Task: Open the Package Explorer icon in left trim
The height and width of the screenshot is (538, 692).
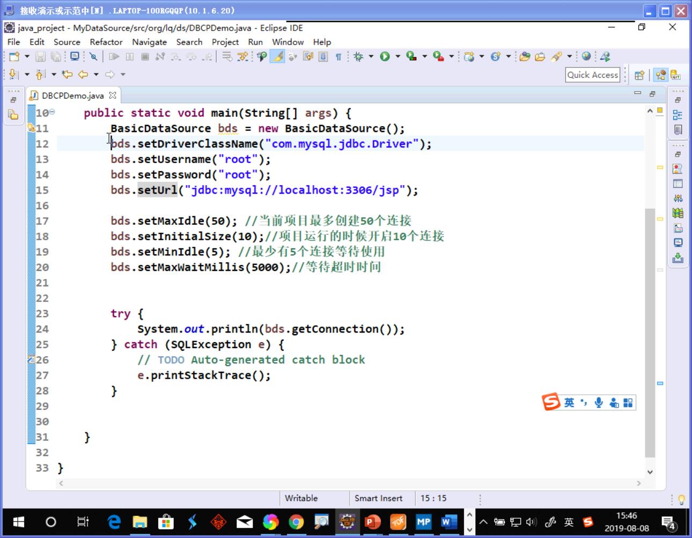Action: point(13,115)
